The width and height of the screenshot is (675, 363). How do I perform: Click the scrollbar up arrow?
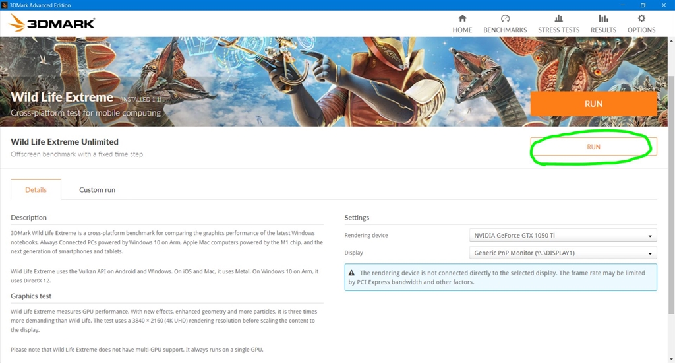pos(671,40)
